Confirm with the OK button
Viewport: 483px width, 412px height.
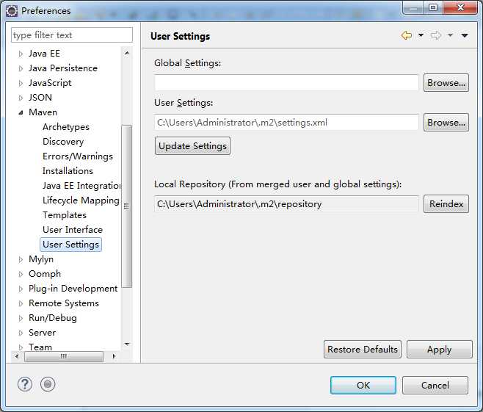click(363, 385)
